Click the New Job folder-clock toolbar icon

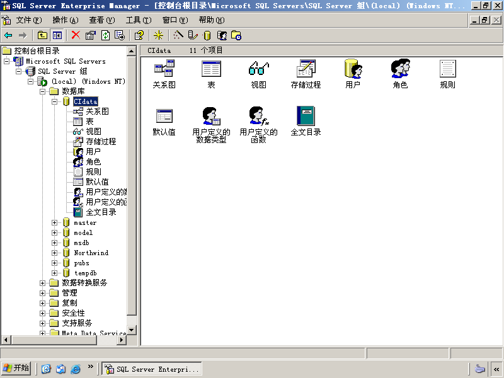point(236,35)
